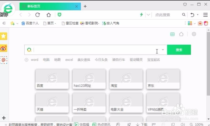The width and height of the screenshot is (210, 126).
Task: Expand the favorites star dropdown arrow
Action: pyautogui.click(x=17, y=24)
